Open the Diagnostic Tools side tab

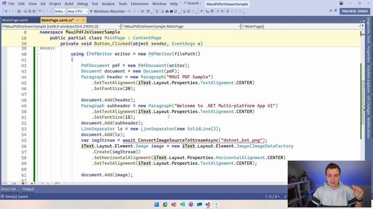[x=368, y=30]
